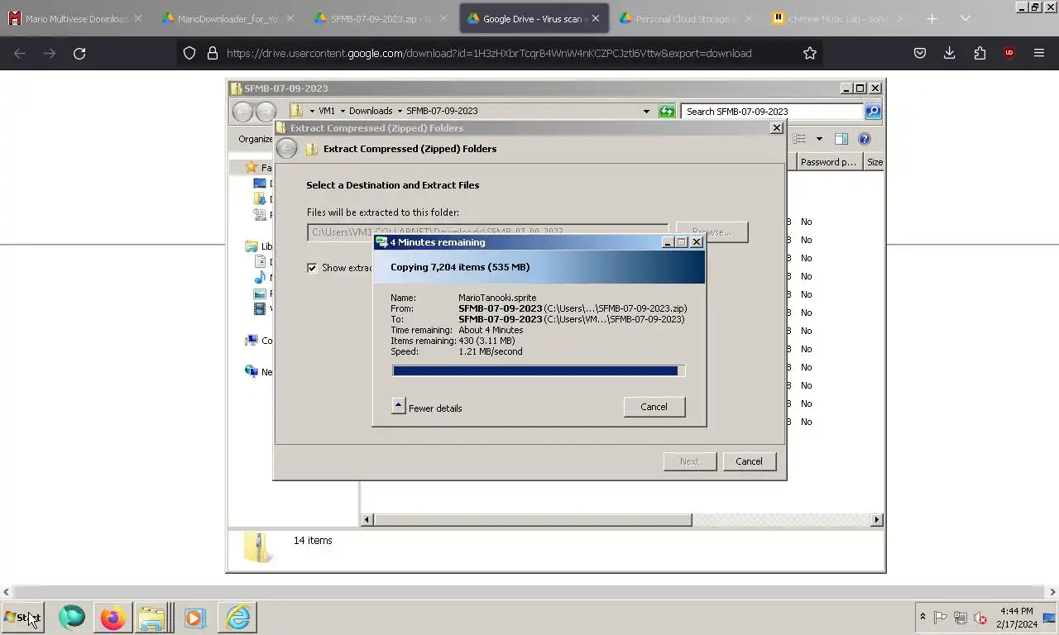
Task: Cancel the file copy progress dialog
Action: pyautogui.click(x=654, y=407)
